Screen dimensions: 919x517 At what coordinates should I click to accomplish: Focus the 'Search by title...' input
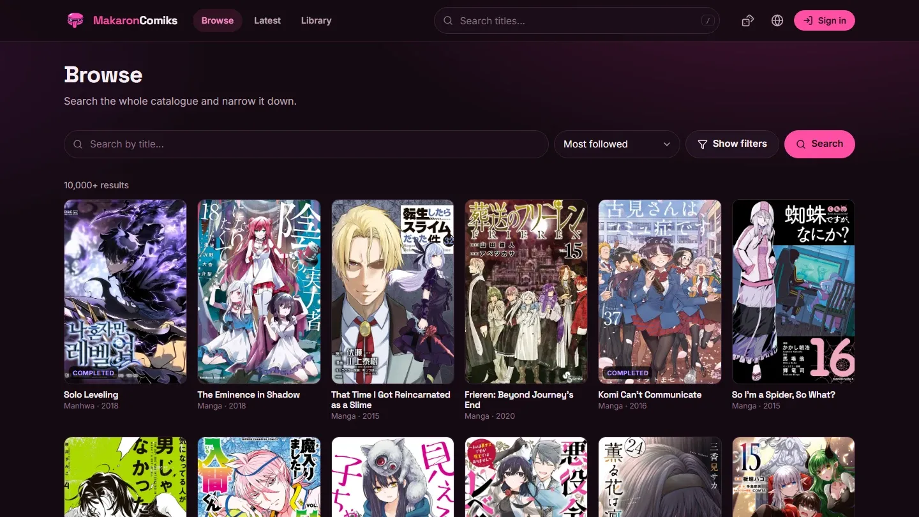306,144
